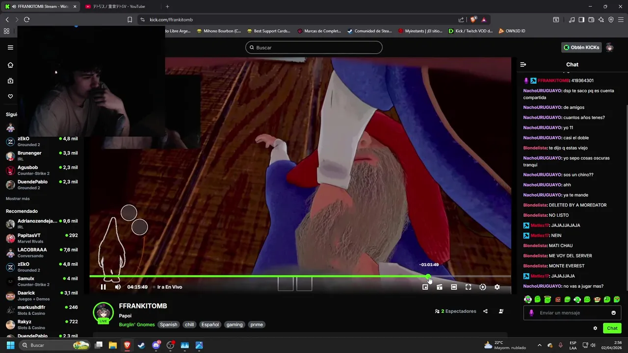Open the clip creation icon
The image size is (628, 353).
pos(440,287)
